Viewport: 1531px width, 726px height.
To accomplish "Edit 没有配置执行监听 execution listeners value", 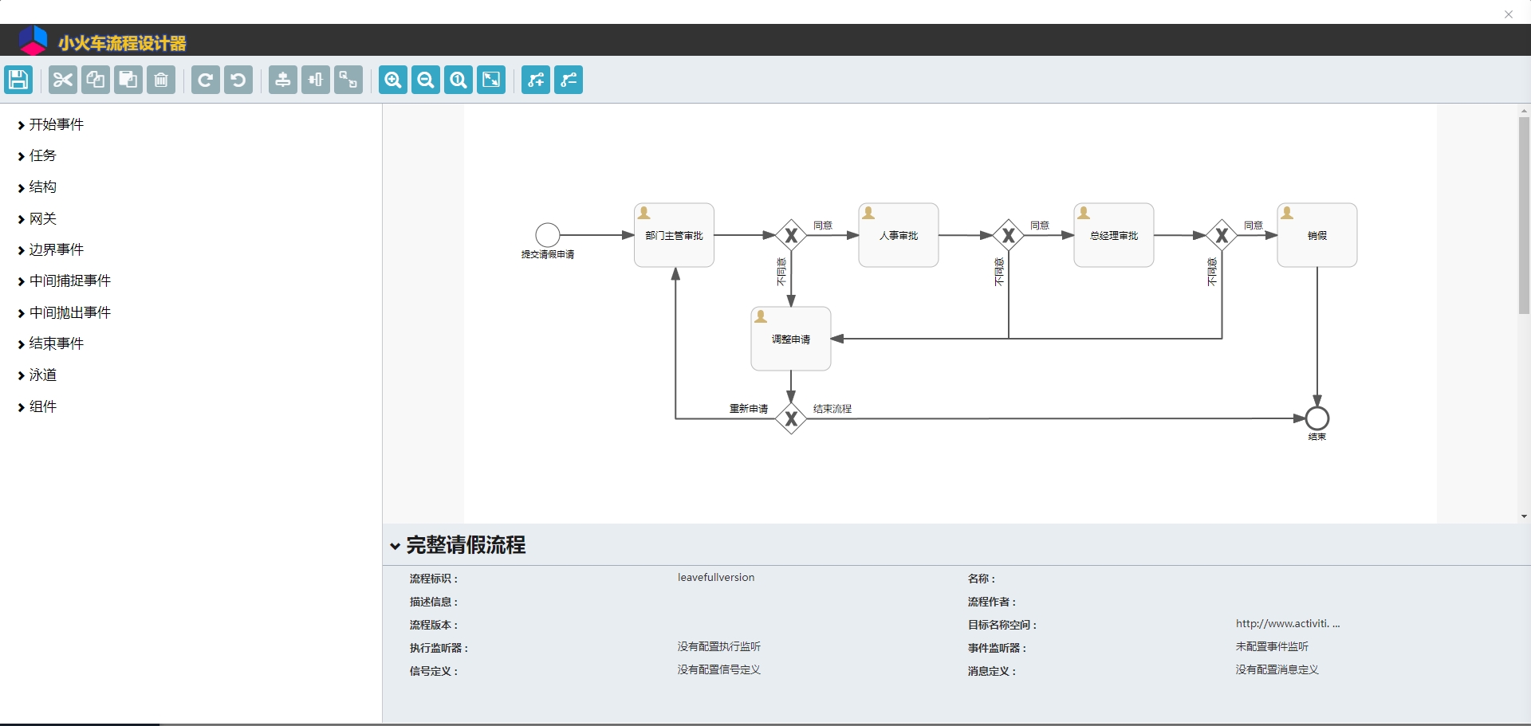I will (x=719, y=647).
